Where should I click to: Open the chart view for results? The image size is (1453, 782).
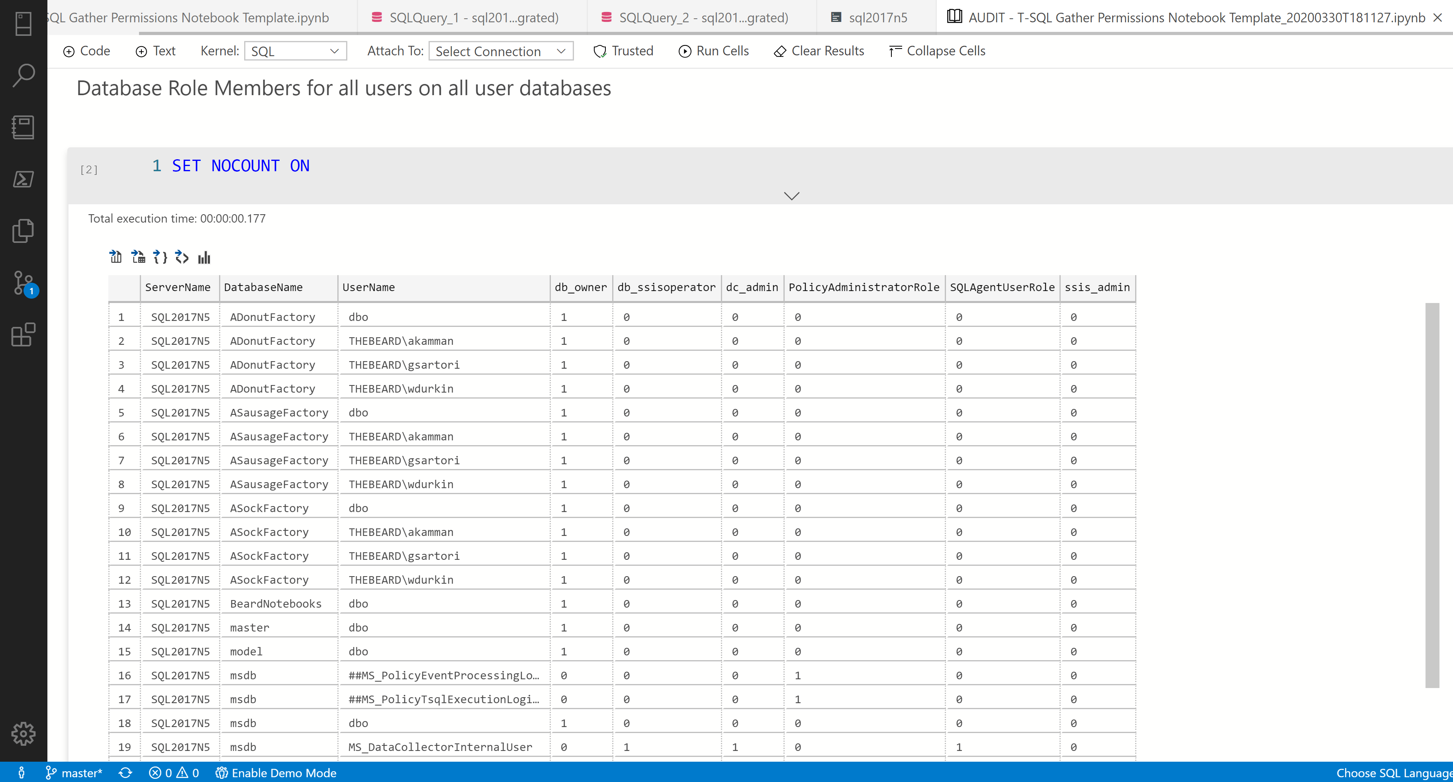[x=204, y=257]
